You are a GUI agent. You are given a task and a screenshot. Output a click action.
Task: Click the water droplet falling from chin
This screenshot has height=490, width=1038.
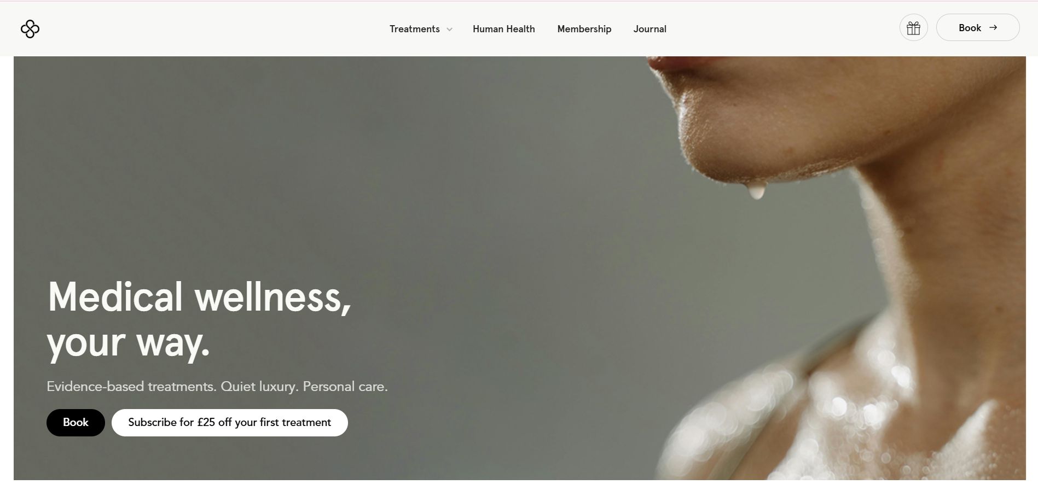[757, 192]
